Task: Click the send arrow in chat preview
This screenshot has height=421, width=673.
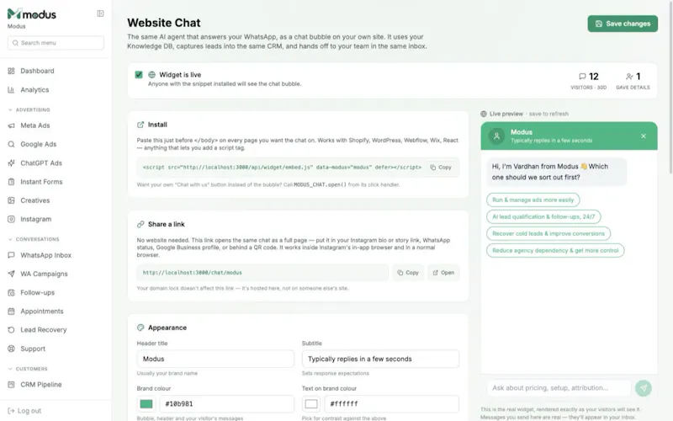Action: pos(644,388)
